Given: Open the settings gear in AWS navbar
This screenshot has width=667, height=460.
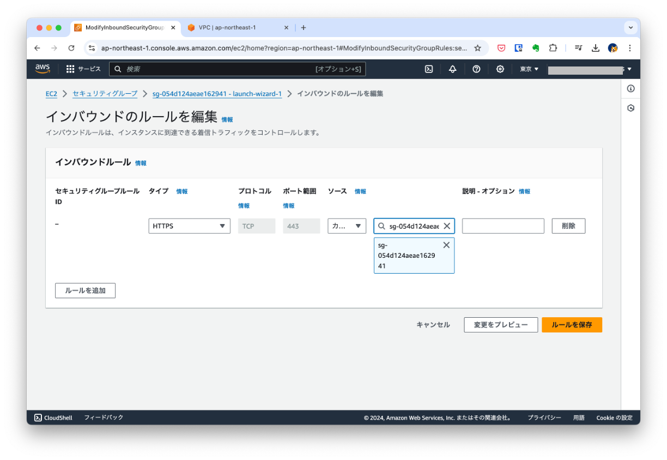Looking at the screenshot, I should click(500, 69).
